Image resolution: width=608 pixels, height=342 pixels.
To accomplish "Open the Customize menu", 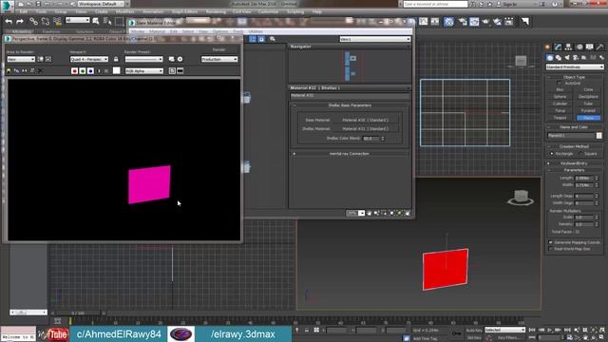I will pyautogui.click(x=268, y=12).
